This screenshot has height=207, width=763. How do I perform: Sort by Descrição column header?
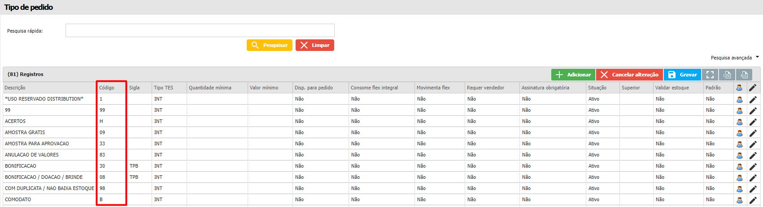[15, 88]
